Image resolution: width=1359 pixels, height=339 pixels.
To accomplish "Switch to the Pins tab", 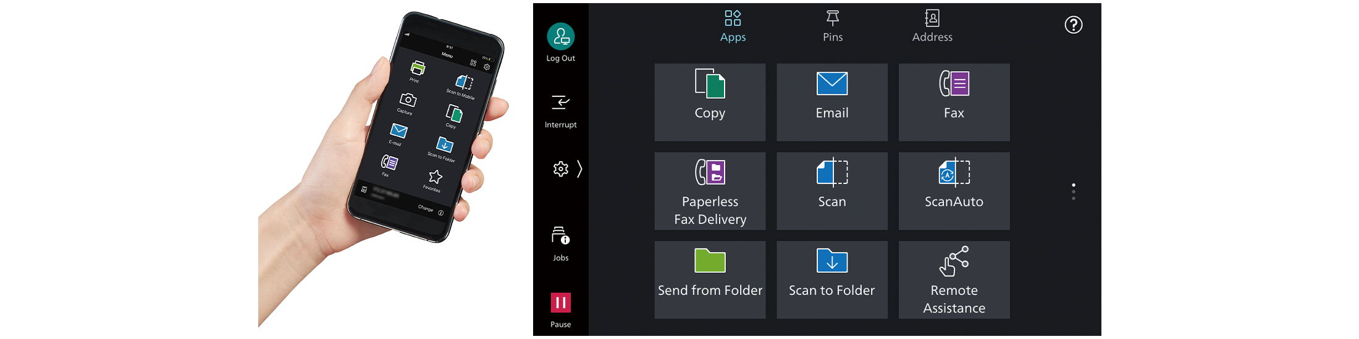I will point(833,26).
